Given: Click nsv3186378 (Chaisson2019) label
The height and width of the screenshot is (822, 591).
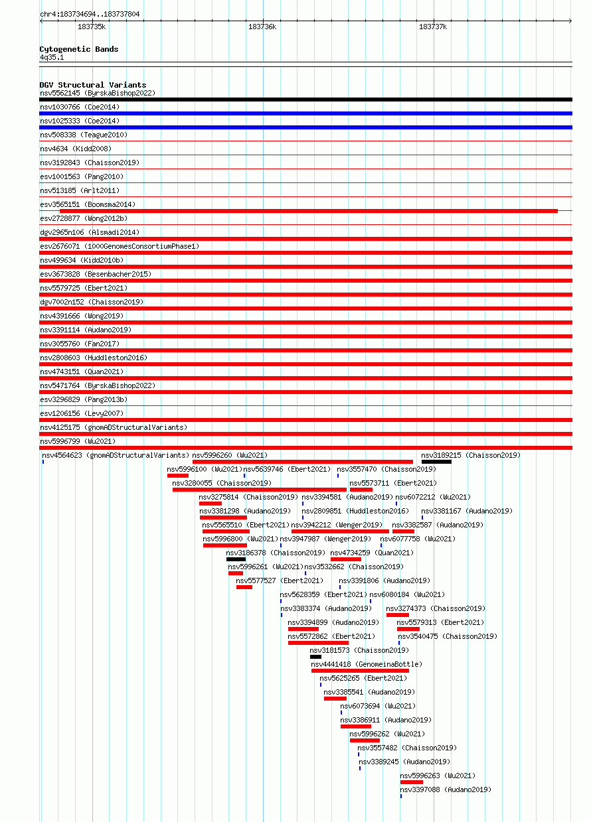Looking at the screenshot, I should (276, 553).
